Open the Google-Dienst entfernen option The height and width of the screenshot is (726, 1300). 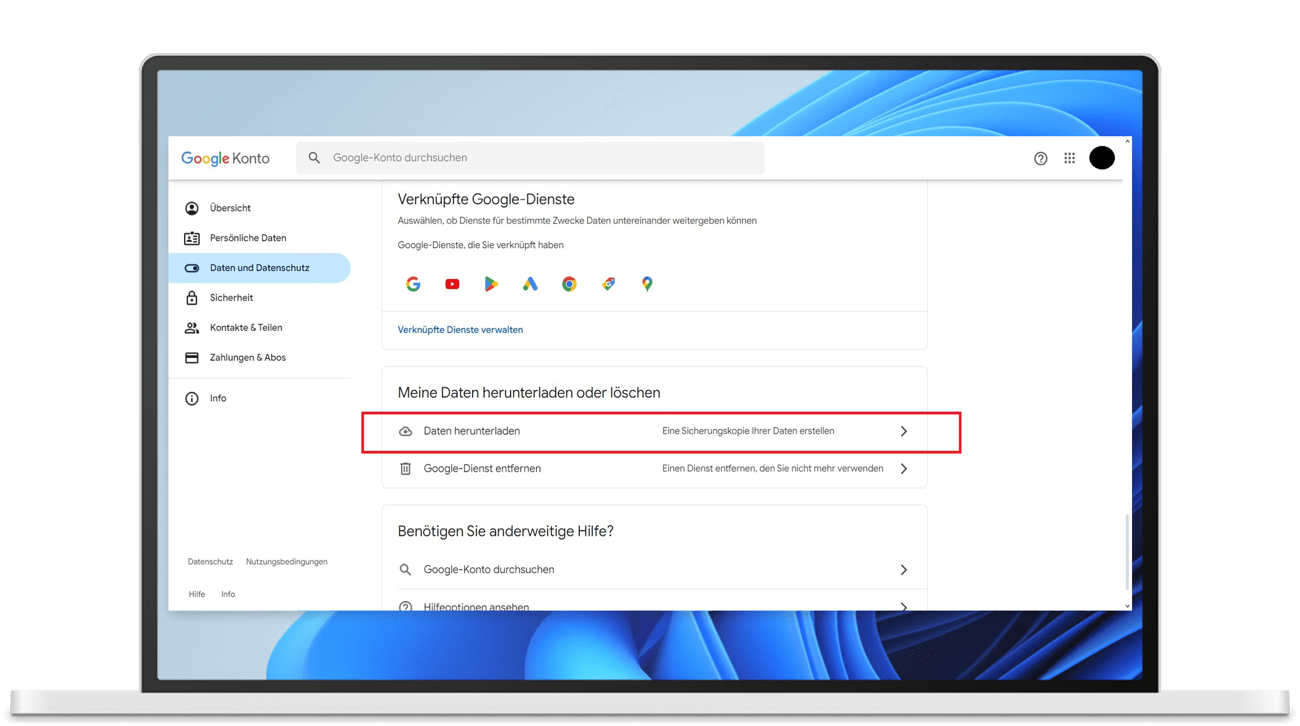pos(654,469)
